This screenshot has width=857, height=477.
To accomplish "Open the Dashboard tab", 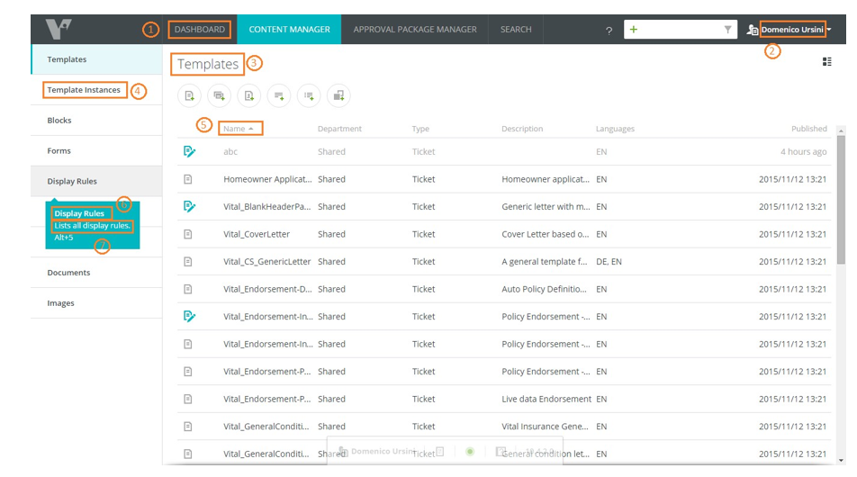I will click(200, 30).
